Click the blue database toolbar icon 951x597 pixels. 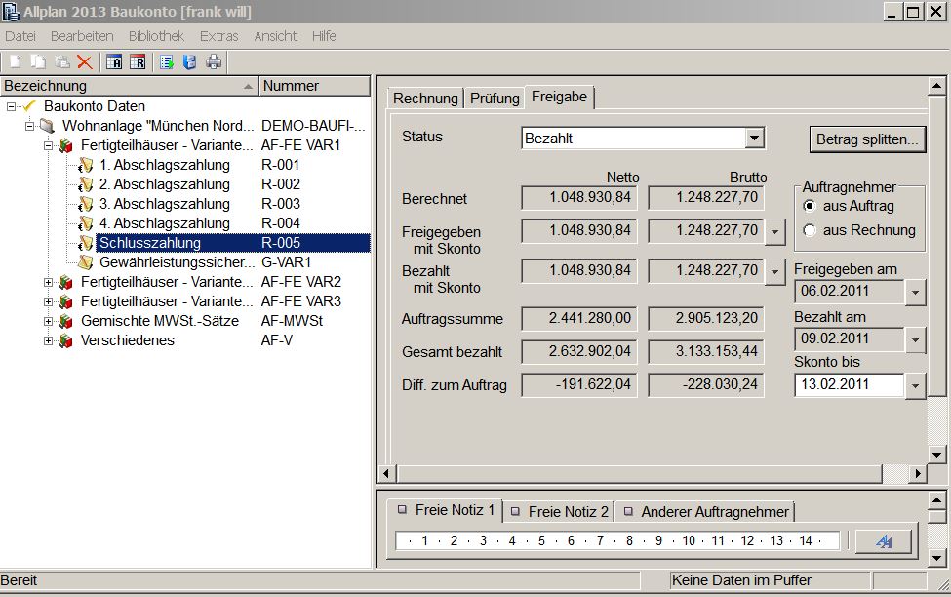pos(189,62)
